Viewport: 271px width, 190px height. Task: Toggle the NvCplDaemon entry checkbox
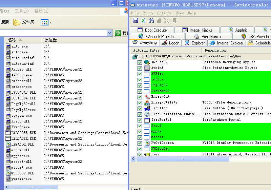pyautogui.click(x=140, y=143)
